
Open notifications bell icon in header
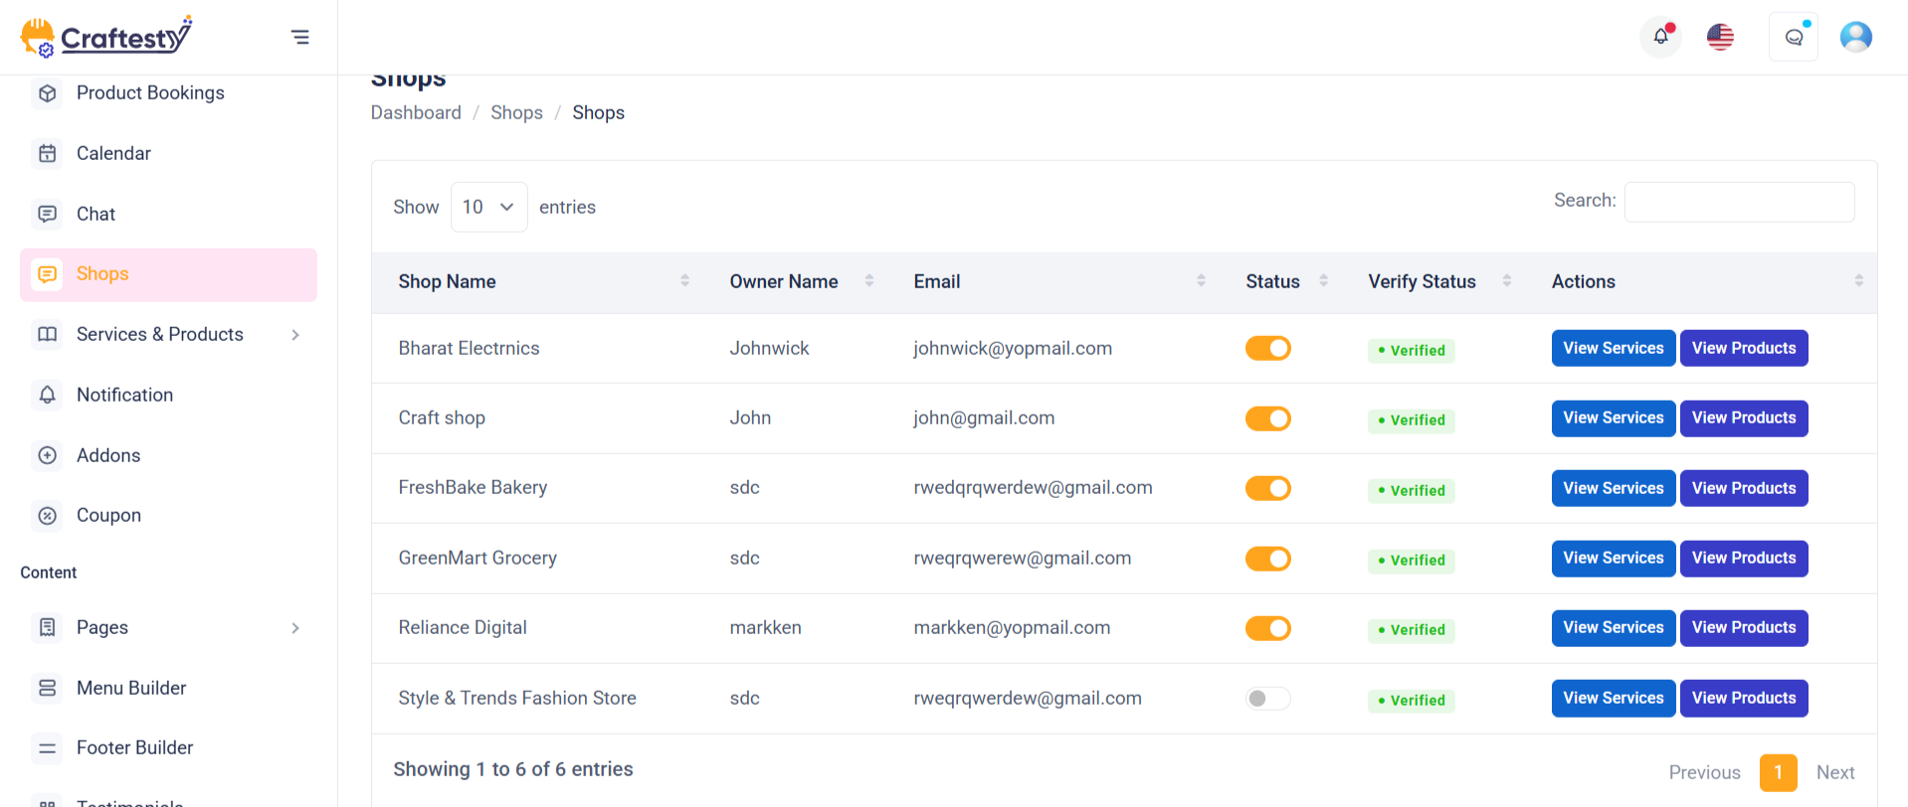tap(1660, 37)
